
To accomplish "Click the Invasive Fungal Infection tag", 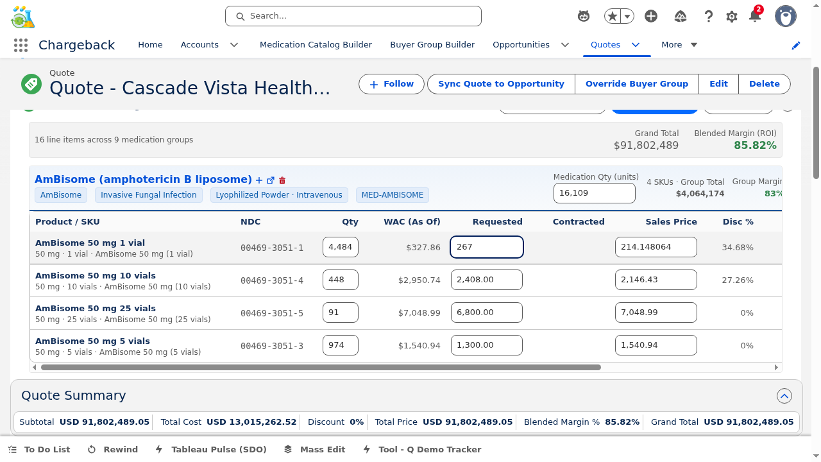I will pos(149,195).
